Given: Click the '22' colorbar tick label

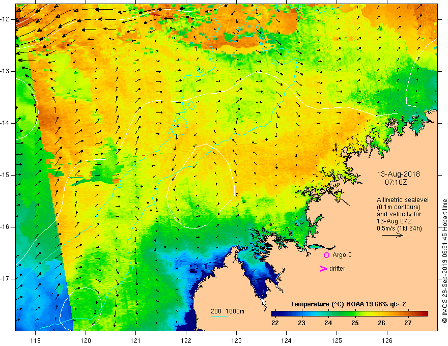Looking at the screenshot, I should click(275, 323).
